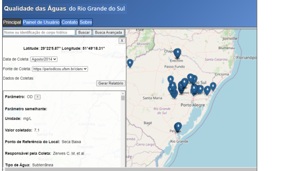Select the water marker near Pelotas

178,127
